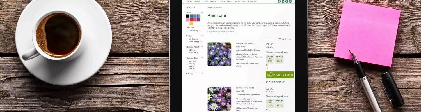Tick the Partial Shade checkbox
This screenshot has height=112, width=421.
tap(187, 42)
